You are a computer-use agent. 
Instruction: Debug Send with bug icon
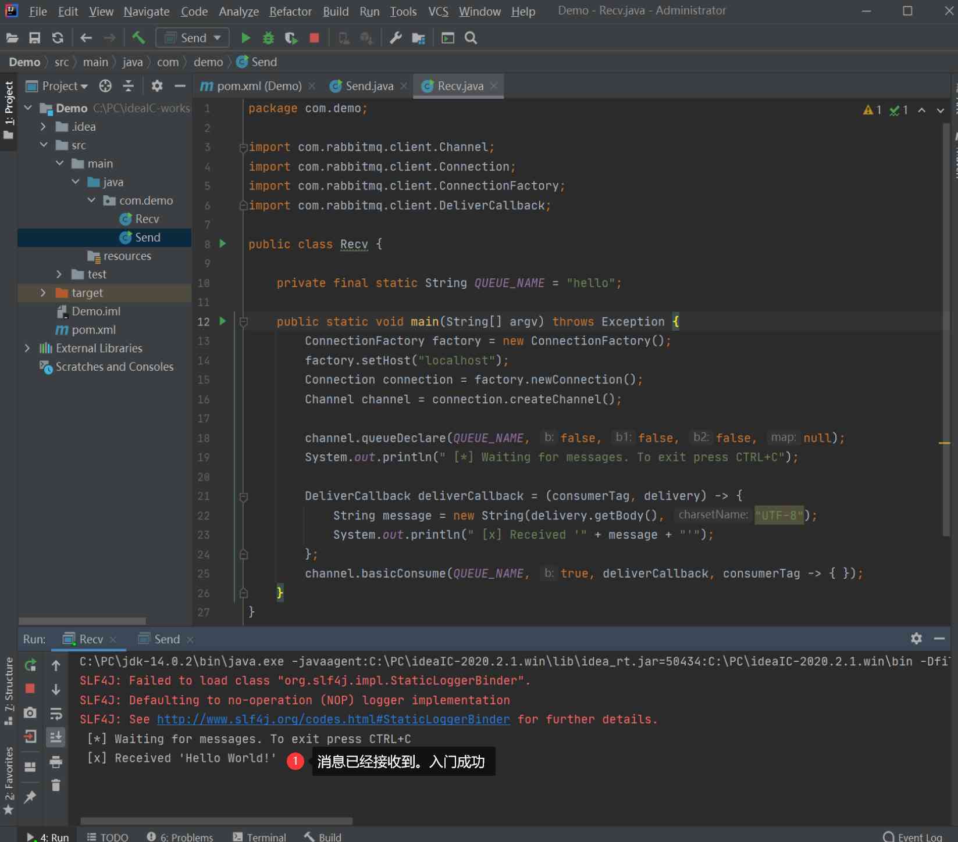click(x=268, y=38)
